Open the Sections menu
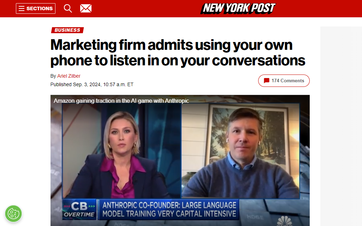 [x=36, y=8]
